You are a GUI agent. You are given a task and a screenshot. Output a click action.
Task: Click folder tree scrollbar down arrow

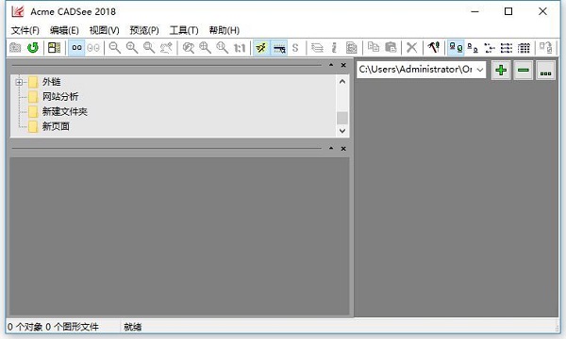[x=342, y=131]
